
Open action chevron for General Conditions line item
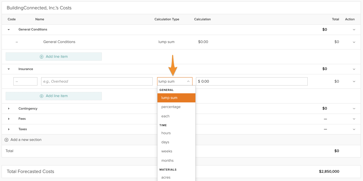(354, 42)
